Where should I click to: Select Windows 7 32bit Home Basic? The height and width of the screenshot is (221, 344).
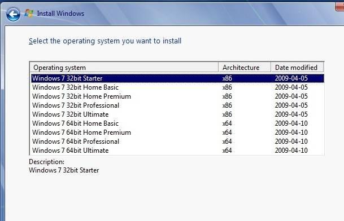coord(177,87)
